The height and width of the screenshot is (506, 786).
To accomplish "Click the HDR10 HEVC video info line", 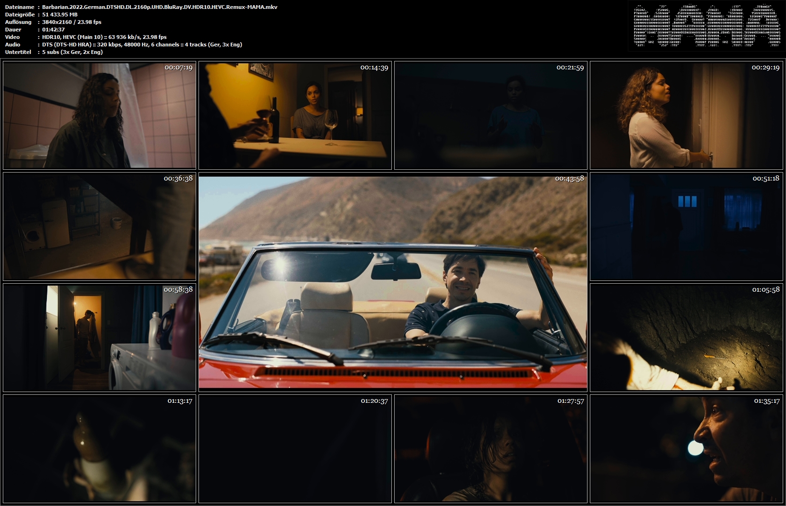I will pos(104,37).
